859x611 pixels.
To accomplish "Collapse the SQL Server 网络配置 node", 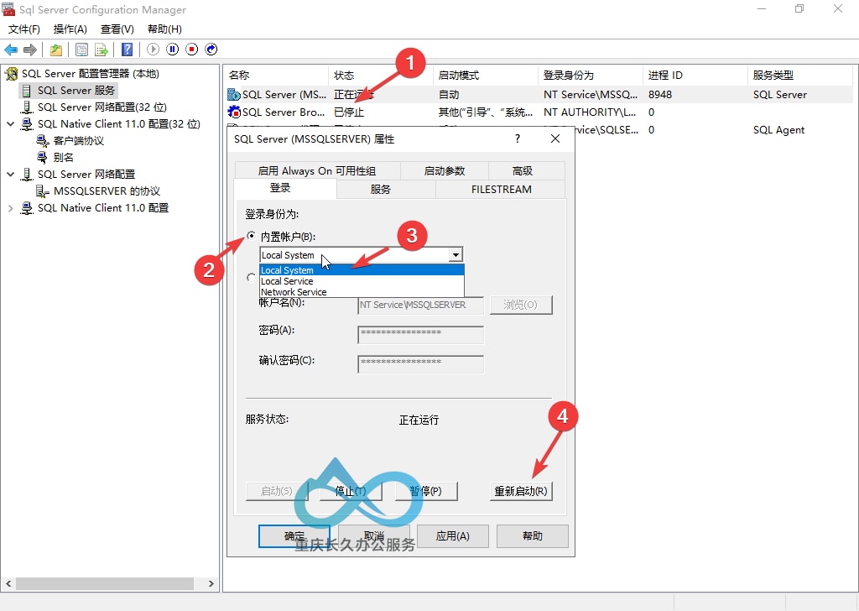I will pos(10,175).
